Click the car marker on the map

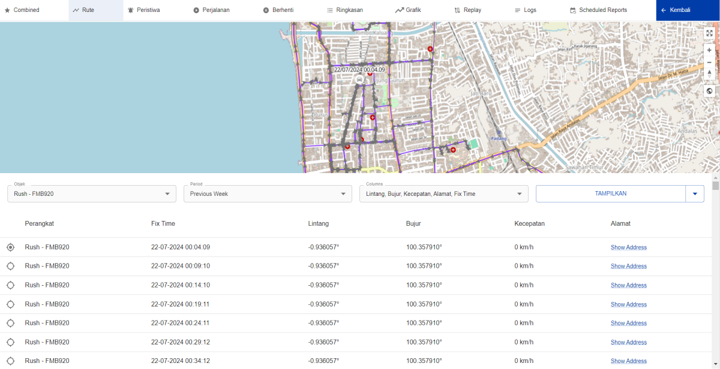tap(359, 79)
